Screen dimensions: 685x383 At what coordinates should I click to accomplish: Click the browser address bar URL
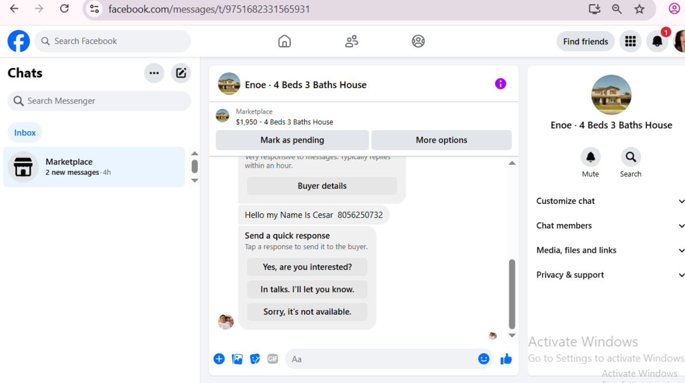coord(209,9)
